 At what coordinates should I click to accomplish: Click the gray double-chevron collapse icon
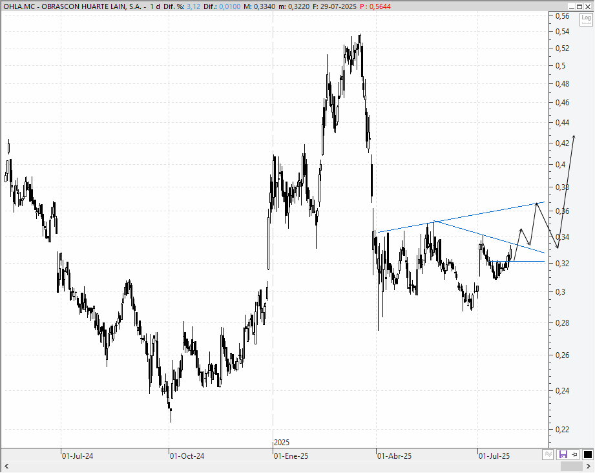point(548,454)
